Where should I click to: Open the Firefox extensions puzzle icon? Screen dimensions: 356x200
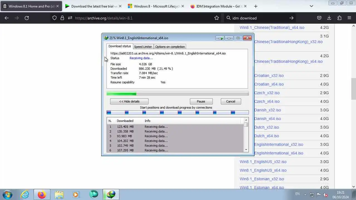click(339, 18)
